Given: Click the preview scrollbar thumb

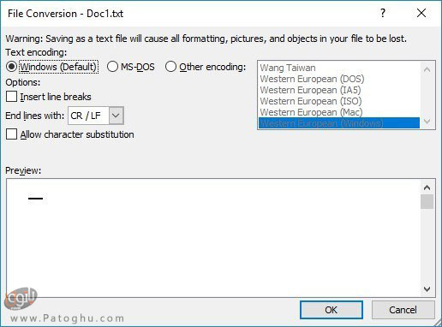Looking at the screenshot, I should point(427,202).
